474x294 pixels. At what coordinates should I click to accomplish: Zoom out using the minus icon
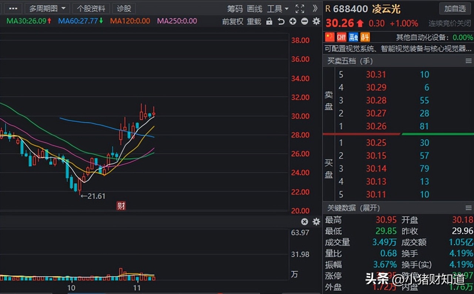click(x=304, y=21)
